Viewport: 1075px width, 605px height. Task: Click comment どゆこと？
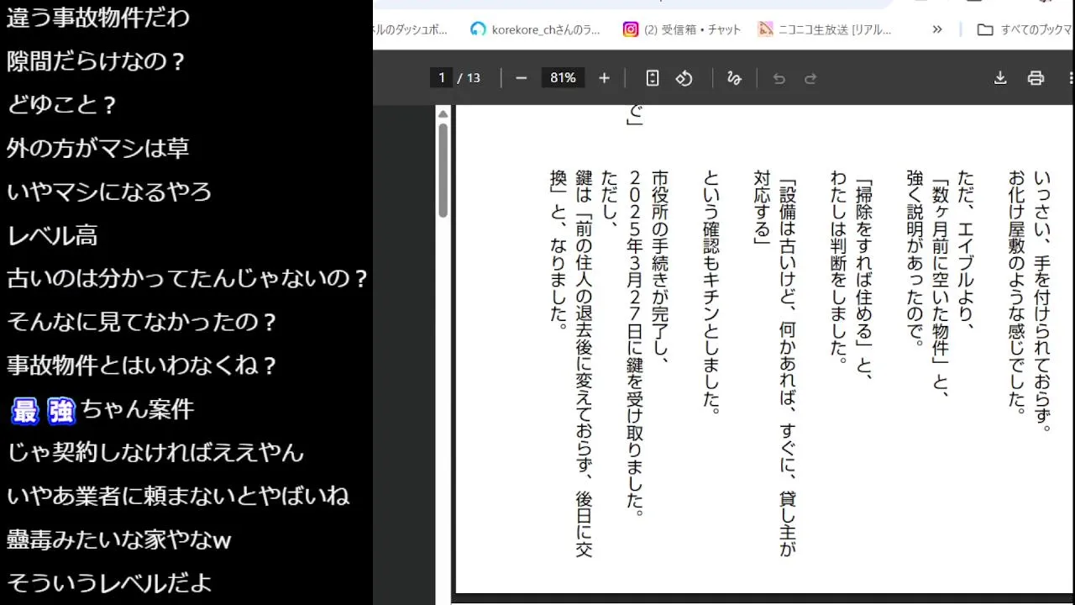(61, 105)
